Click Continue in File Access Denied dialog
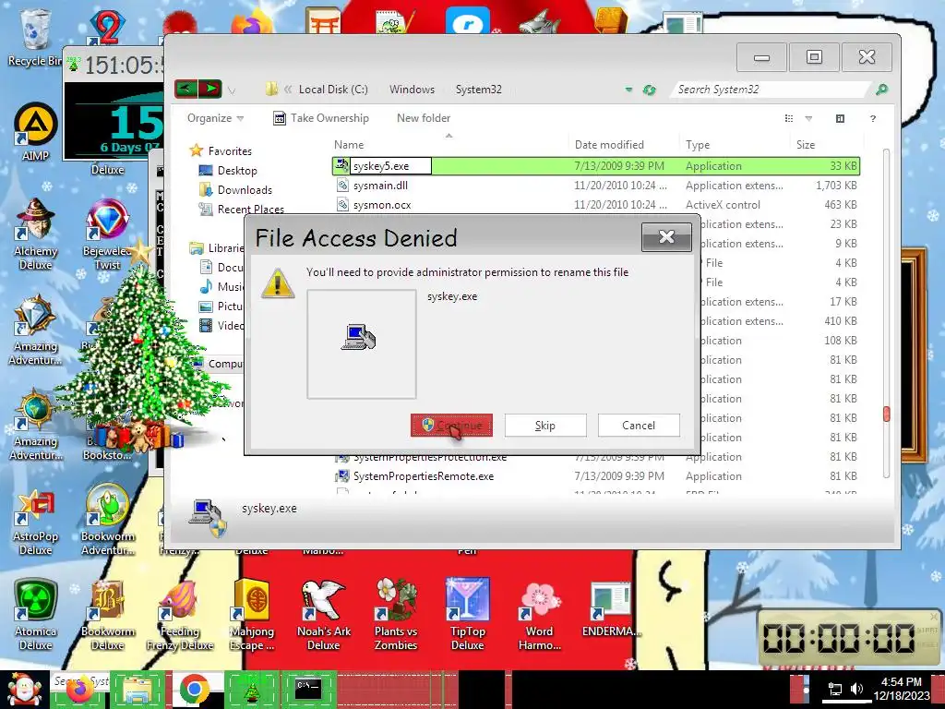This screenshot has width=945, height=709. coord(451,425)
